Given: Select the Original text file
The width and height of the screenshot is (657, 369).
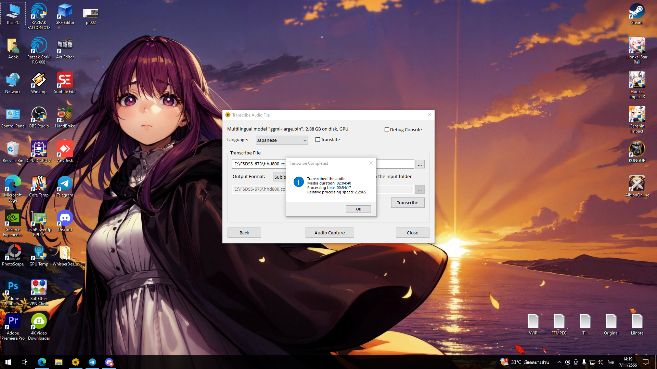Looking at the screenshot, I should [611, 325].
